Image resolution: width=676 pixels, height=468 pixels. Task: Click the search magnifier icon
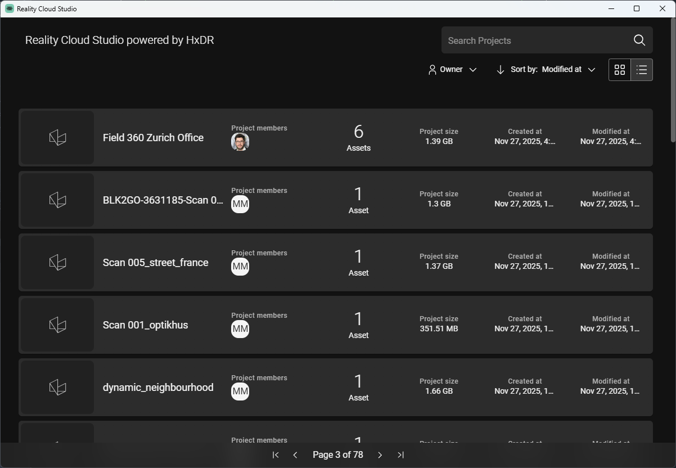click(x=639, y=40)
